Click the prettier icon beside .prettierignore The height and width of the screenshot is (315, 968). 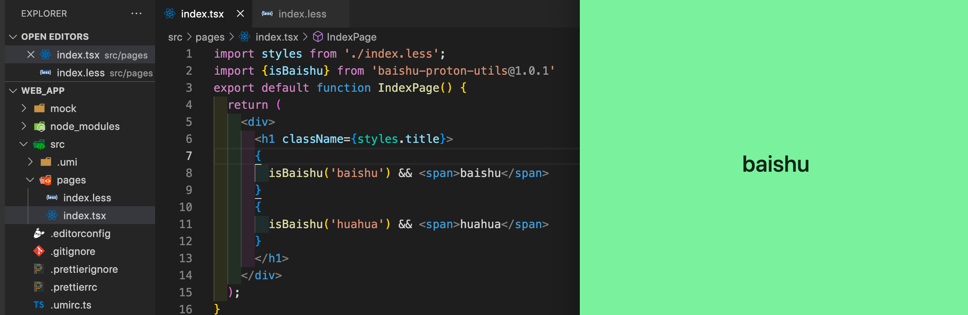39,269
